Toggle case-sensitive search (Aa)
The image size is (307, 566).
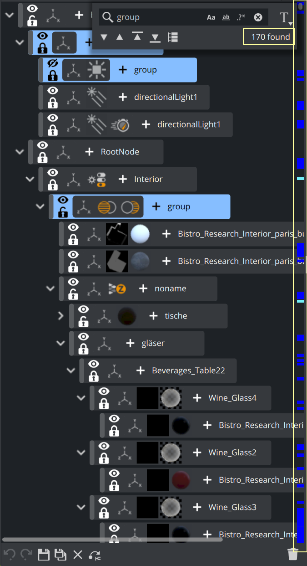pyautogui.click(x=211, y=17)
